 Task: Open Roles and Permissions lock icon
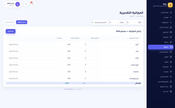coord(171,82)
